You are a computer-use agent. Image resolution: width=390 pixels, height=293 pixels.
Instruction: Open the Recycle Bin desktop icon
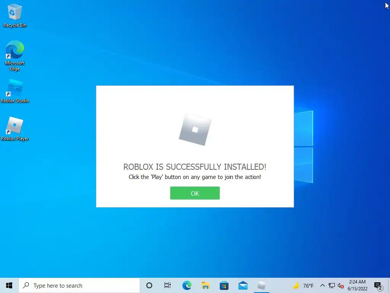click(x=15, y=15)
